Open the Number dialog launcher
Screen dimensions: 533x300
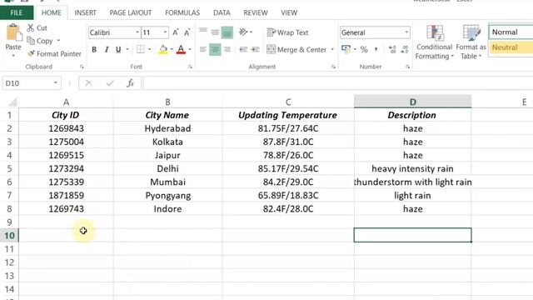(x=407, y=67)
